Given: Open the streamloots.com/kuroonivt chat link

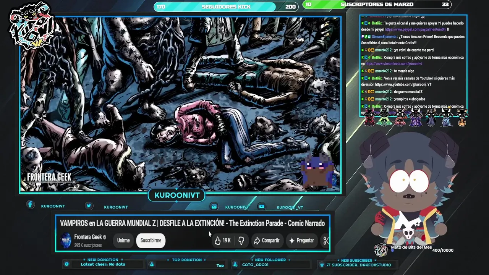Looking at the screenshot, I should point(393,64).
